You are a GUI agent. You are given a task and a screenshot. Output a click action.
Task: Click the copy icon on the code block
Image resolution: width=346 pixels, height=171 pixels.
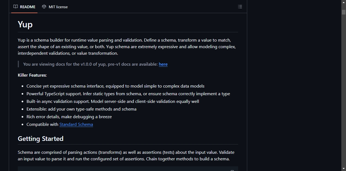(x=232, y=170)
